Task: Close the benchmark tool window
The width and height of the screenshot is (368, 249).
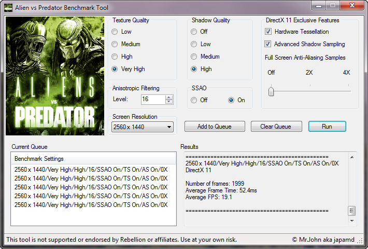Action: pyautogui.click(x=352, y=5)
